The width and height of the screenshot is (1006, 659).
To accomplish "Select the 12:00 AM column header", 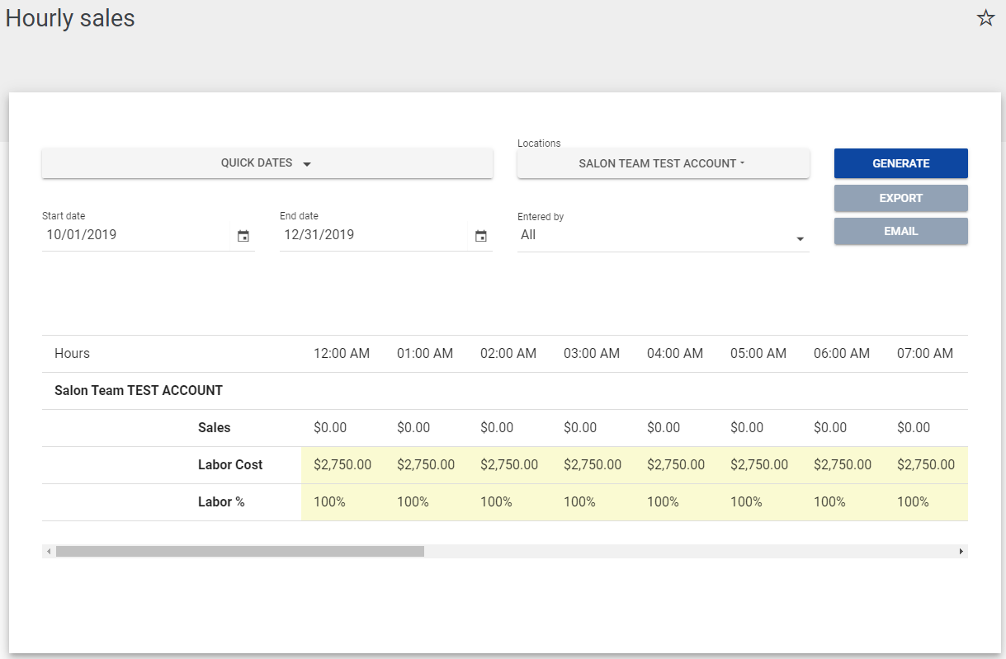I will tap(342, 354).
